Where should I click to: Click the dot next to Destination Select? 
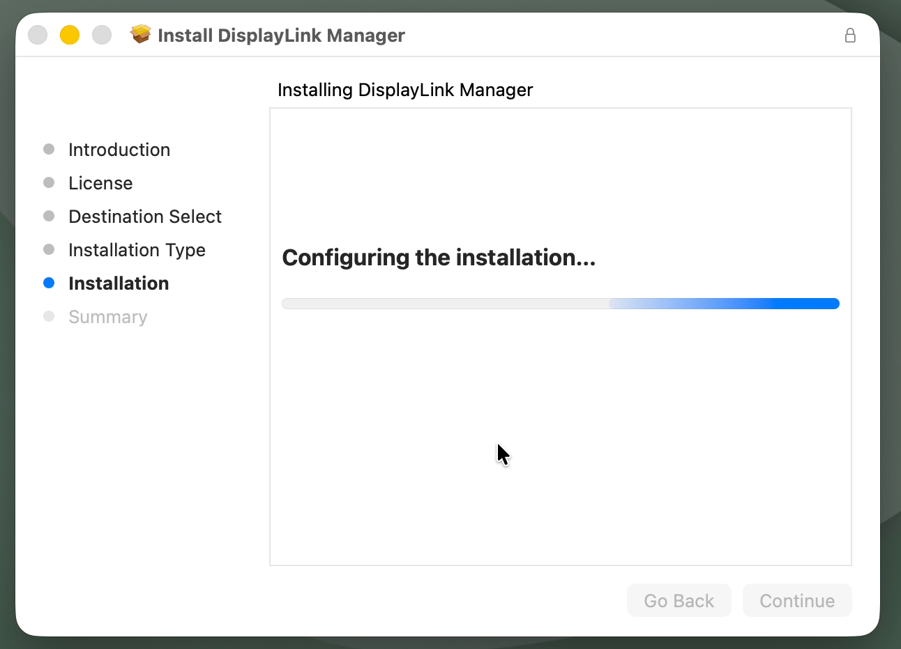coord(50,216)
